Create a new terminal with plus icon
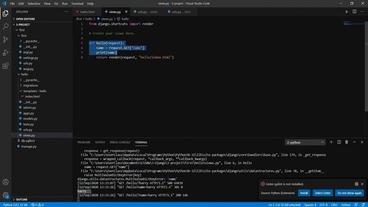368x207 pixels. point(331,142)
